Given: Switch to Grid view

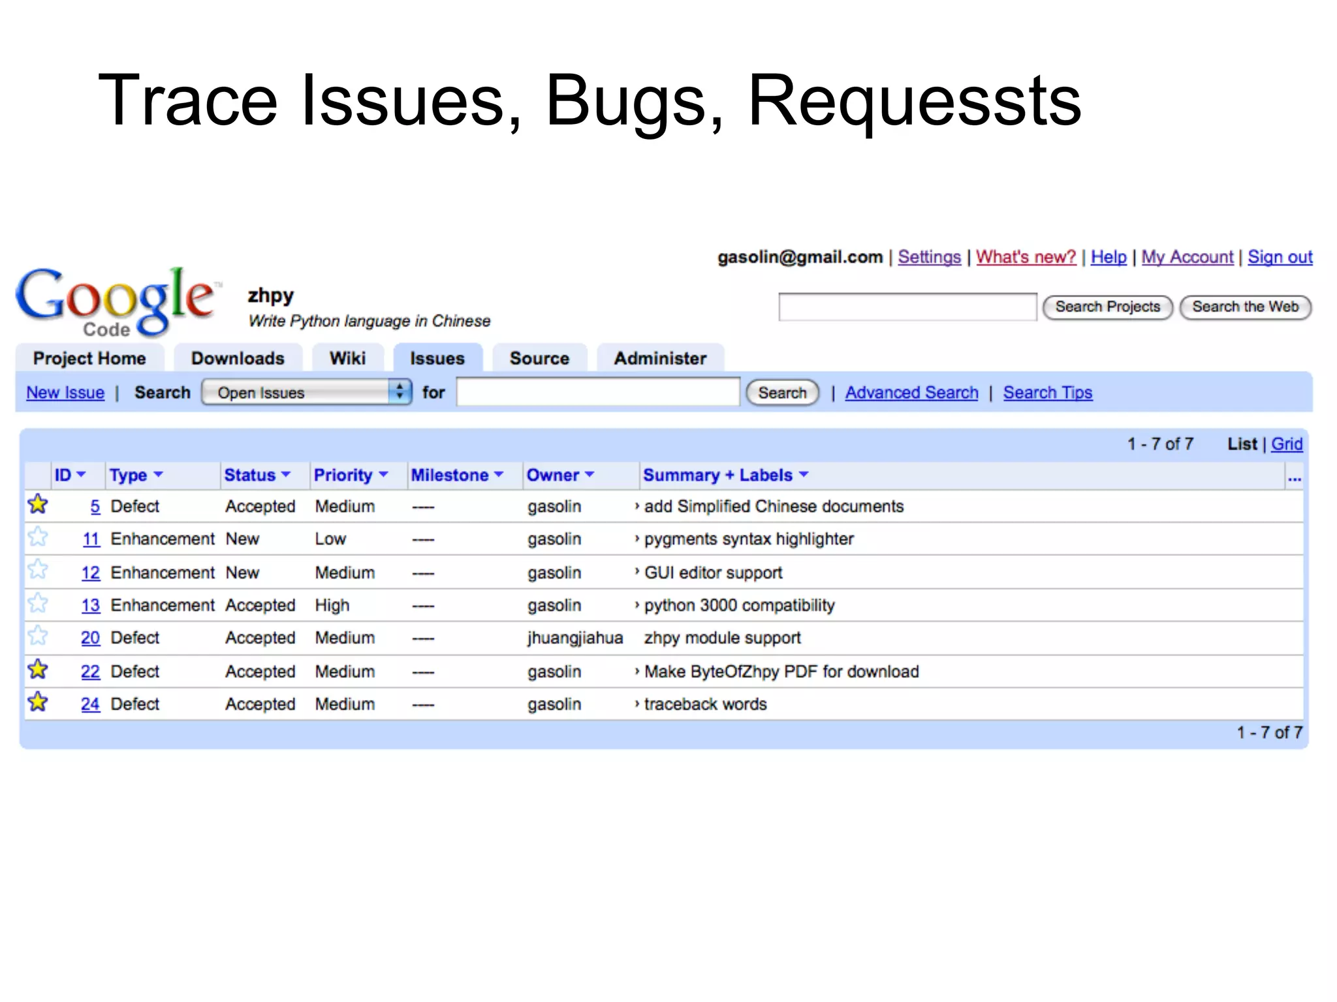Looking at the screenshot, I should point(1287,444).
